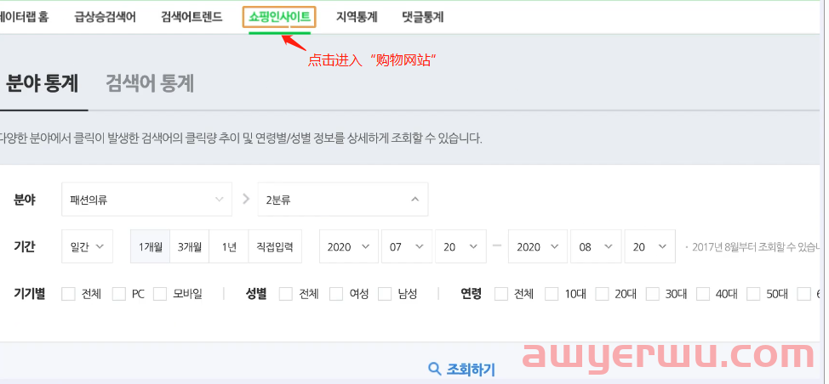Select the 쇼핑인사이트 tab

[279, 17]
